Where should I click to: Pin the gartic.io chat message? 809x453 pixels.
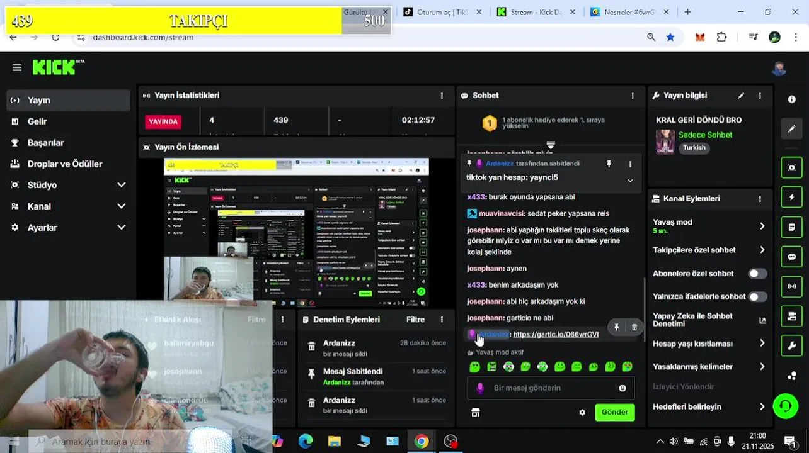tap(616, 327)
